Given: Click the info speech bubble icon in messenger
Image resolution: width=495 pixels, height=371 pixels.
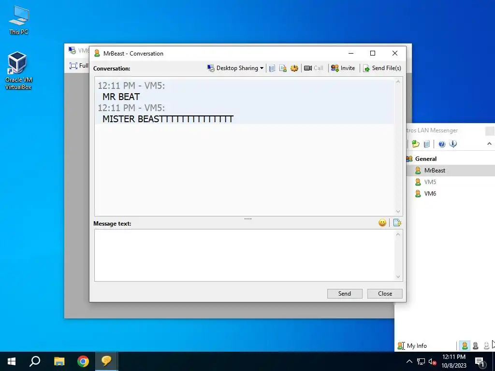Looking at the screenshot, I should tap(453, 144).
